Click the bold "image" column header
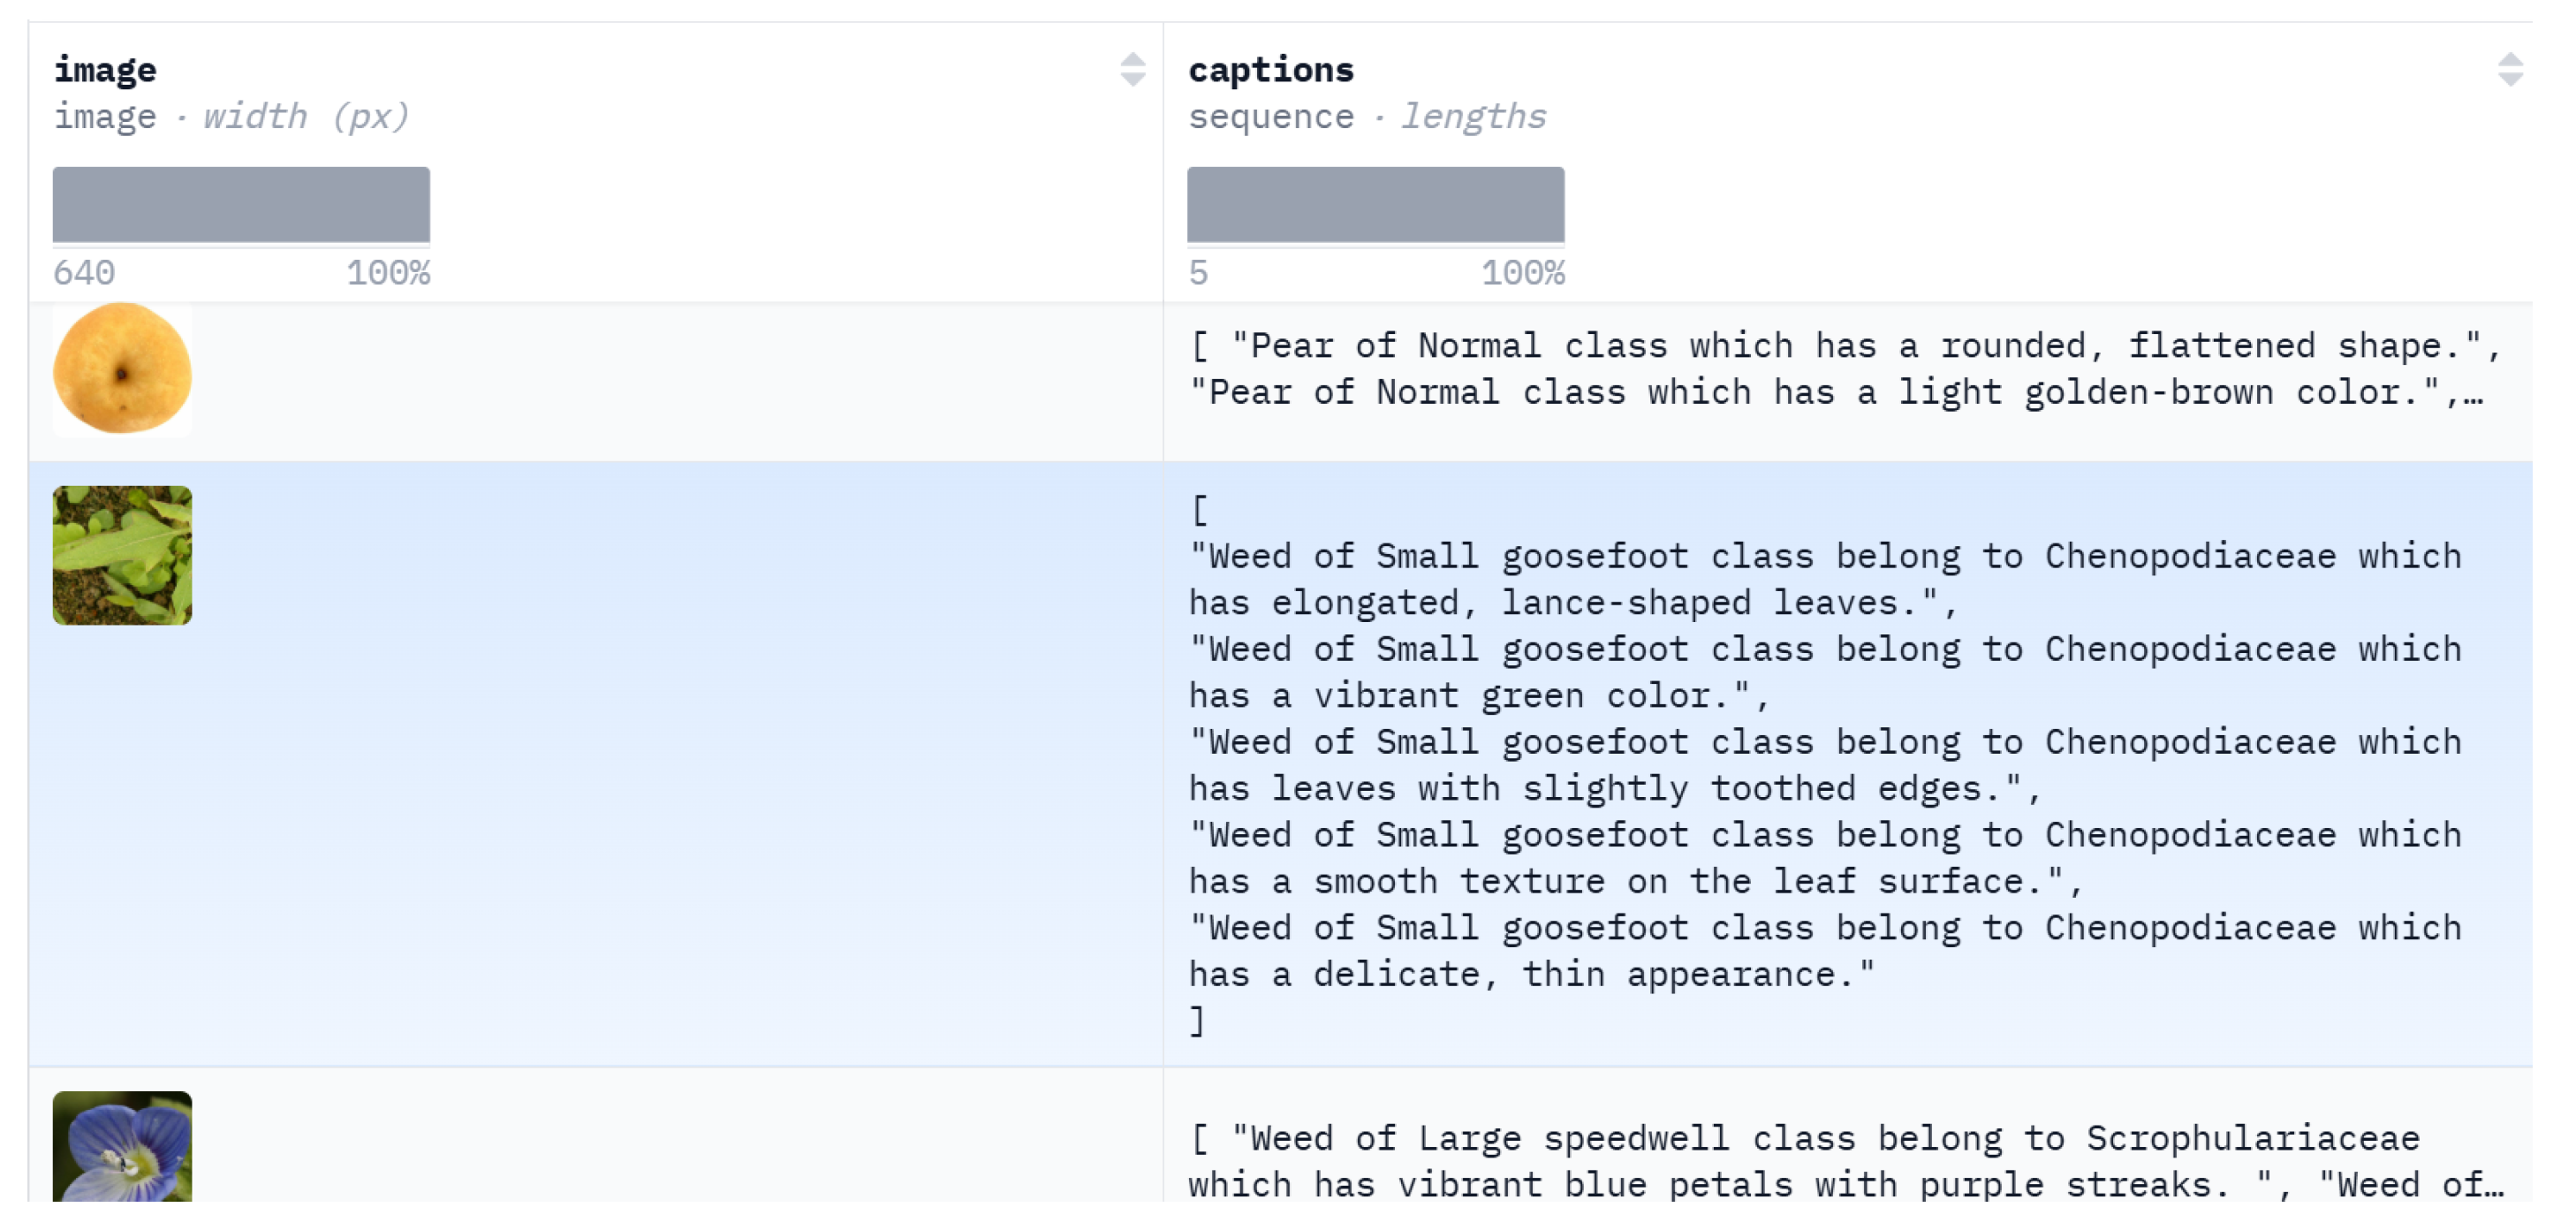The height and width of the screenshot is (1230, 2576). tap(105, 69)
